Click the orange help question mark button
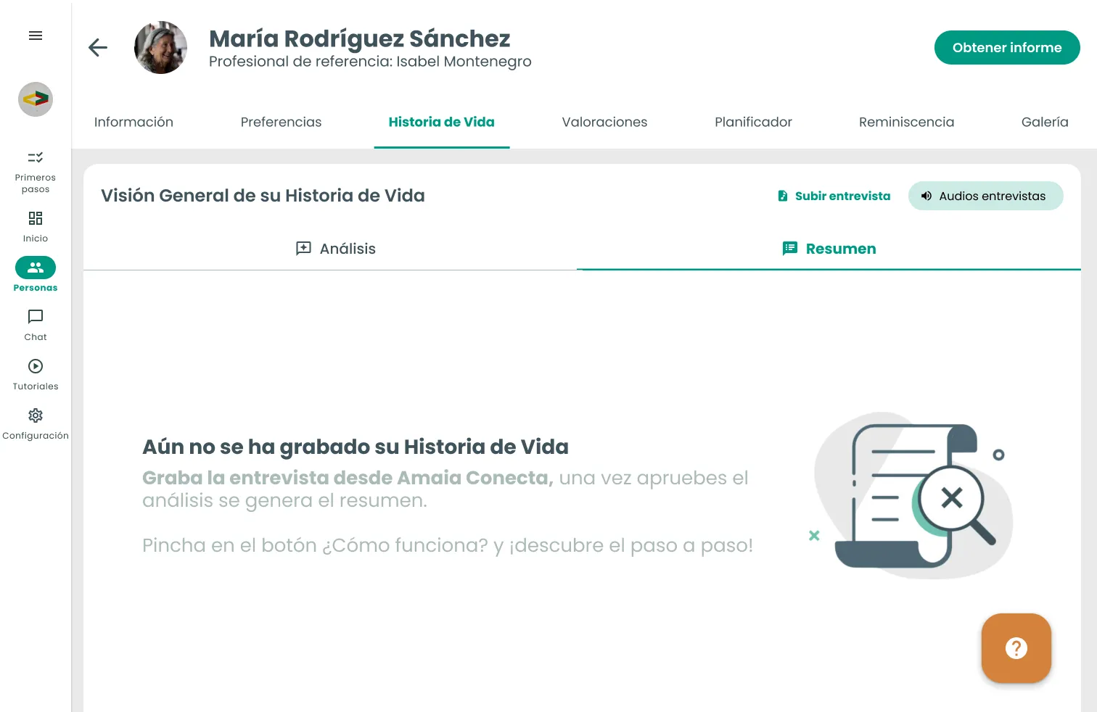 click(1016, 648)
